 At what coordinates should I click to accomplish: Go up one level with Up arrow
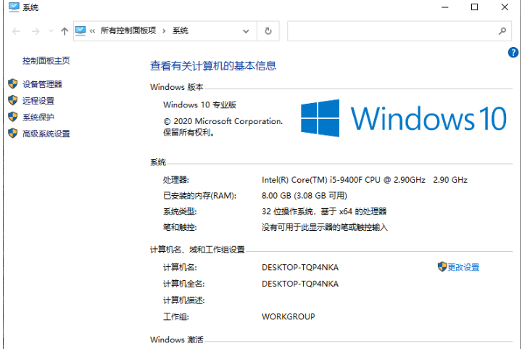(x=65, y=31)
